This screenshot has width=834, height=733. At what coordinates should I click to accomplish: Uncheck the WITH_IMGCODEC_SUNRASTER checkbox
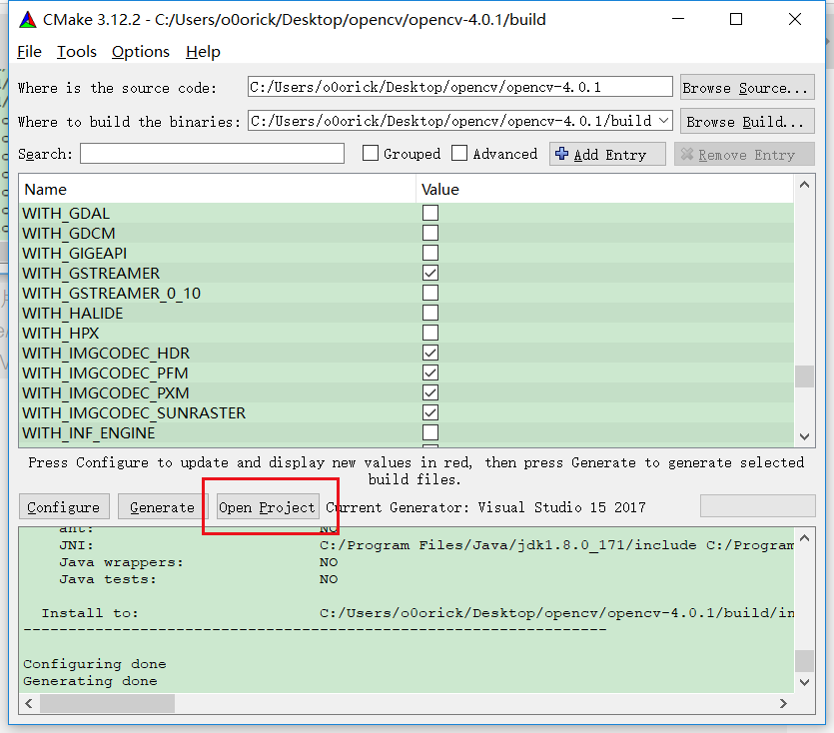pyautogui.click(x=430, y=412)
